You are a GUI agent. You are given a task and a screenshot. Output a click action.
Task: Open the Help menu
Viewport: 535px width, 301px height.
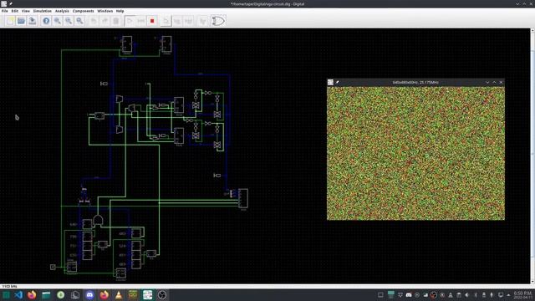pos(120,11)
